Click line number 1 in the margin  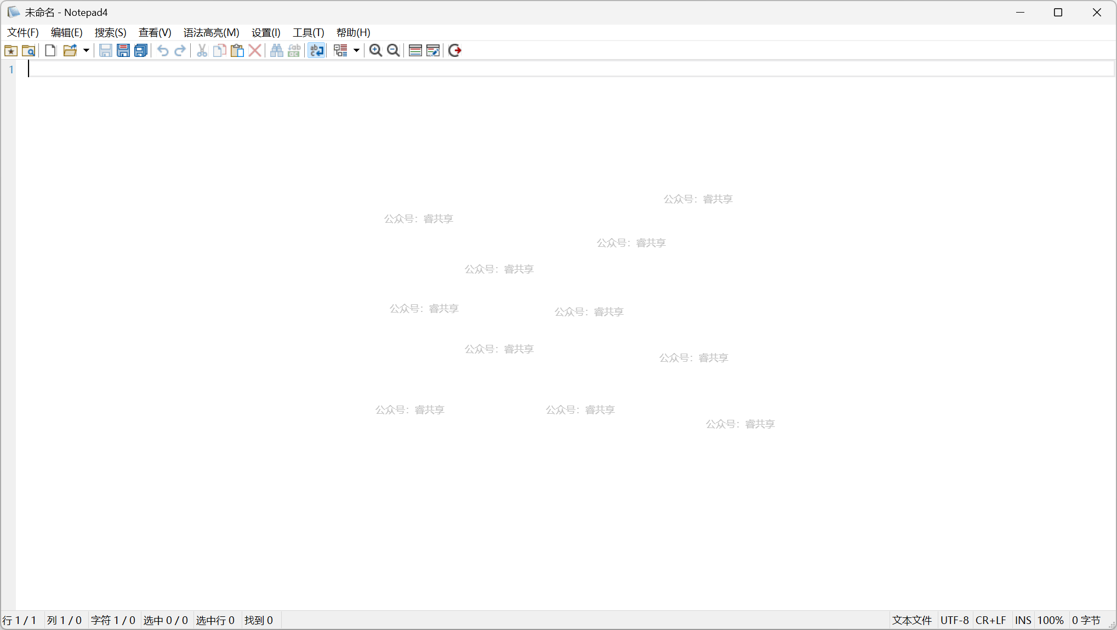coord(11,70)
